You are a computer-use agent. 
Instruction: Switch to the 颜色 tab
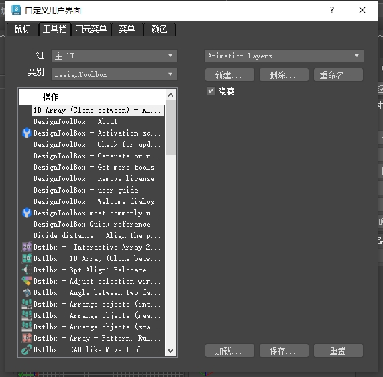point(159,30)
